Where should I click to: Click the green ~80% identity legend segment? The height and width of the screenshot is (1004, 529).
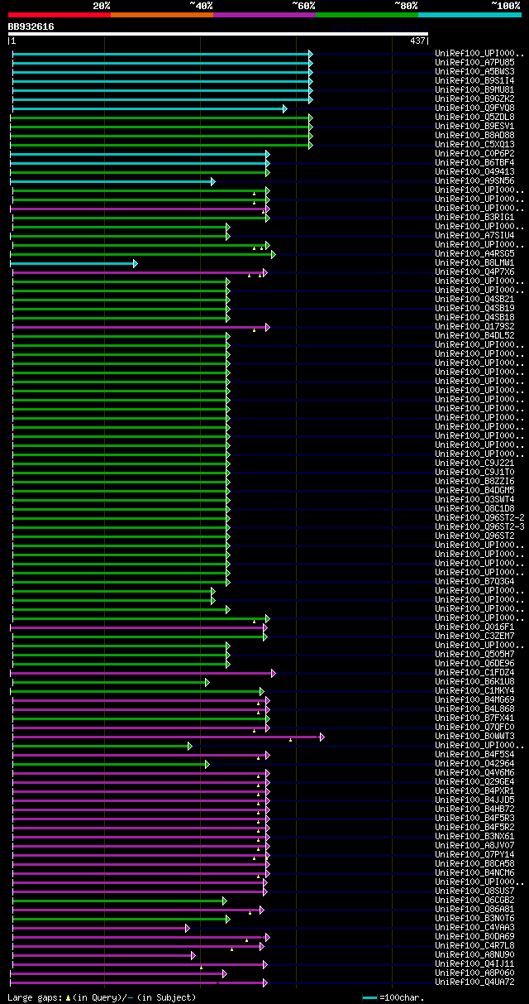pyautogui.click(x=367, y=14)
